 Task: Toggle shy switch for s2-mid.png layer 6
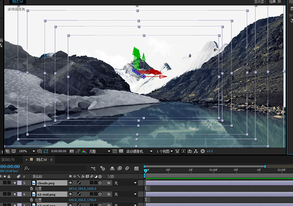(70, 194)
